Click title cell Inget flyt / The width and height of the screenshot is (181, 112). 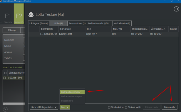tap(91, 34)
